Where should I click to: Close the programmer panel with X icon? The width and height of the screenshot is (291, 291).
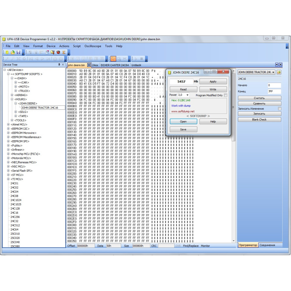[x=281, y=65]
